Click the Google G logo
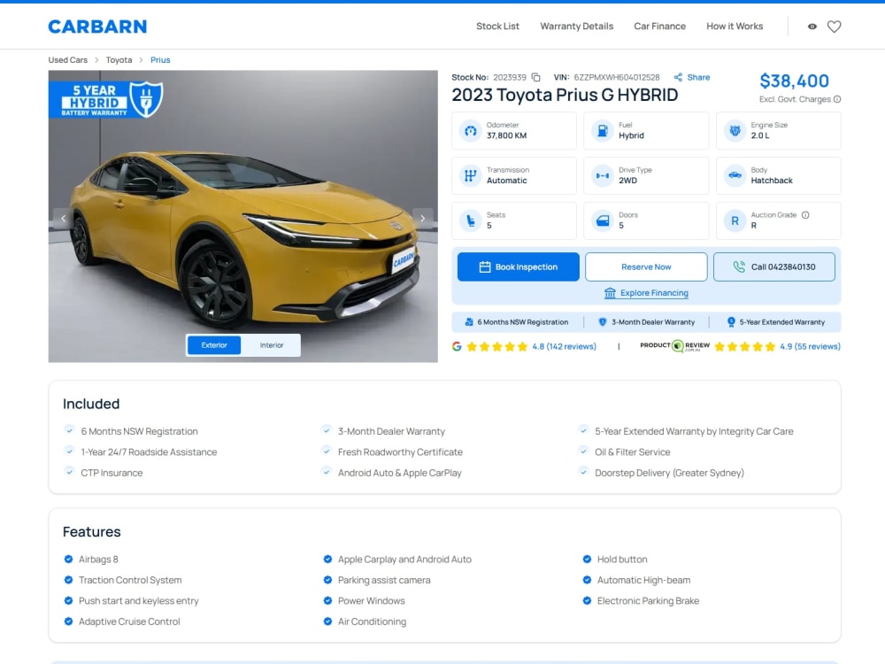Image resolution: width=885 pixels, height=664 pixels. tap(457, 347)
